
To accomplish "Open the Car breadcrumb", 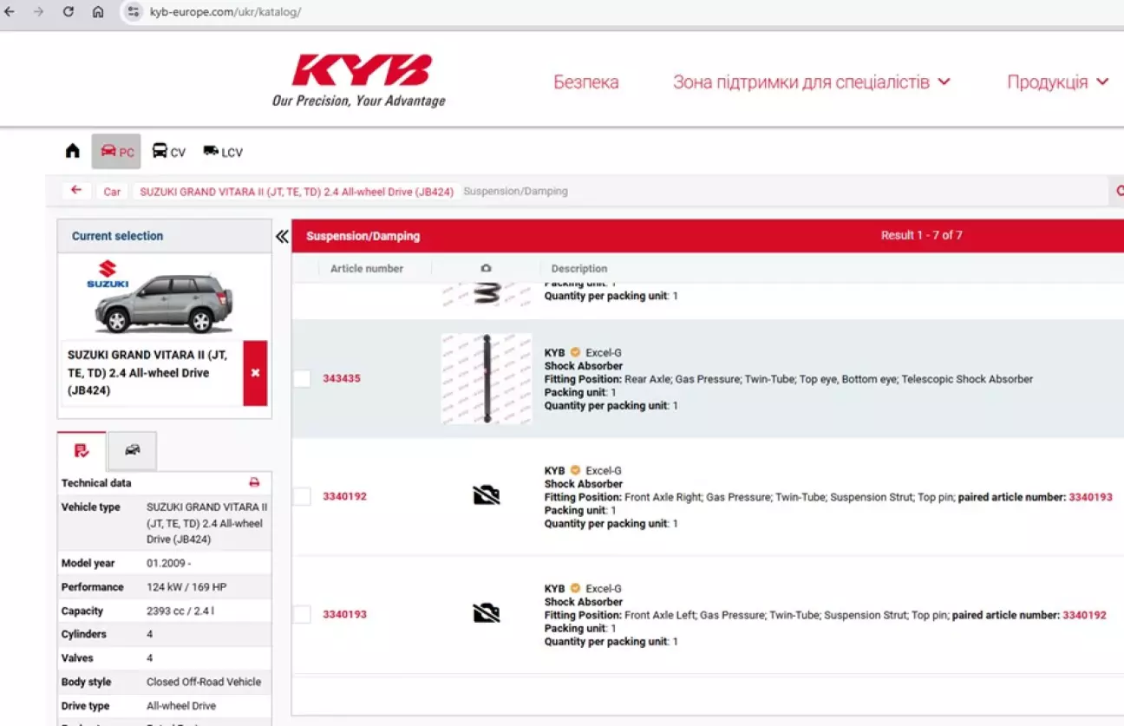I will click(112, 192).
